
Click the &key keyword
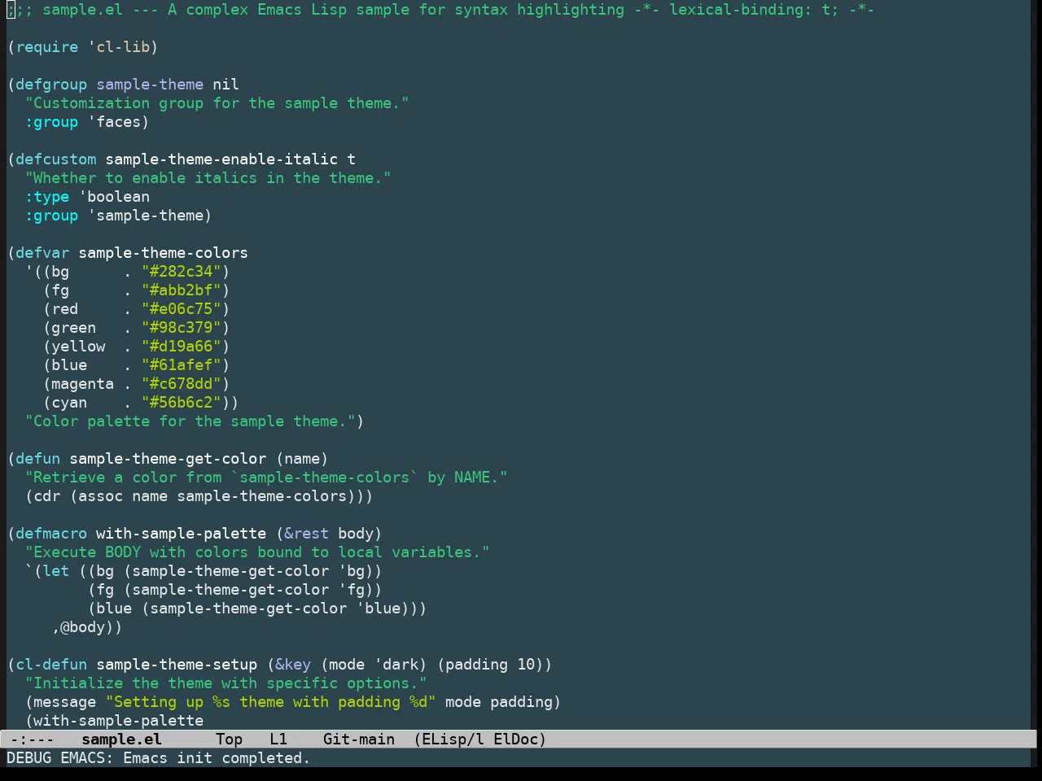point(293,665)
